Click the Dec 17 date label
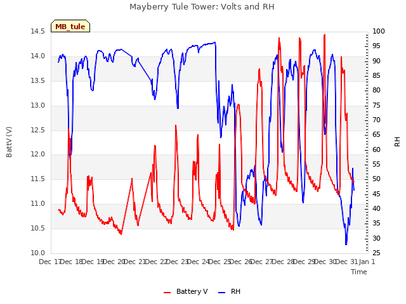This screenshot has height=304, width=406. (x=49, y=262)
